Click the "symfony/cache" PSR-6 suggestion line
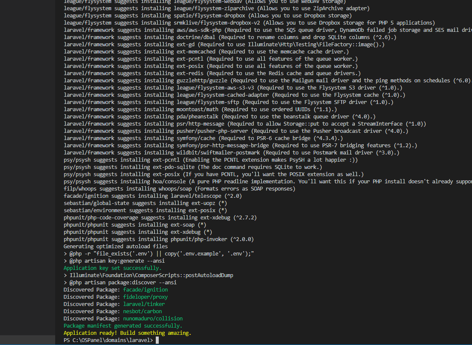The image size is (472, 345). [203, 138]
